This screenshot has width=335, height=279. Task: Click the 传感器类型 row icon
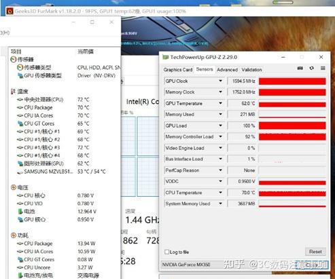(20, 67)
